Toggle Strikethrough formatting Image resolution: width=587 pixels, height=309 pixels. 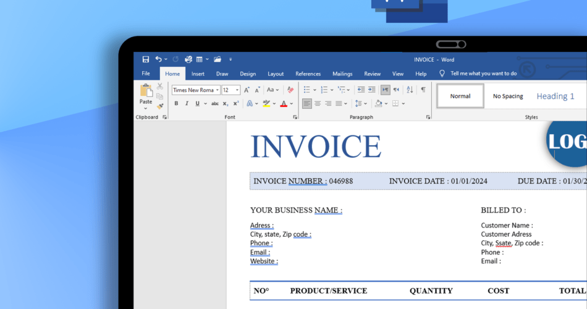(214, 104)
